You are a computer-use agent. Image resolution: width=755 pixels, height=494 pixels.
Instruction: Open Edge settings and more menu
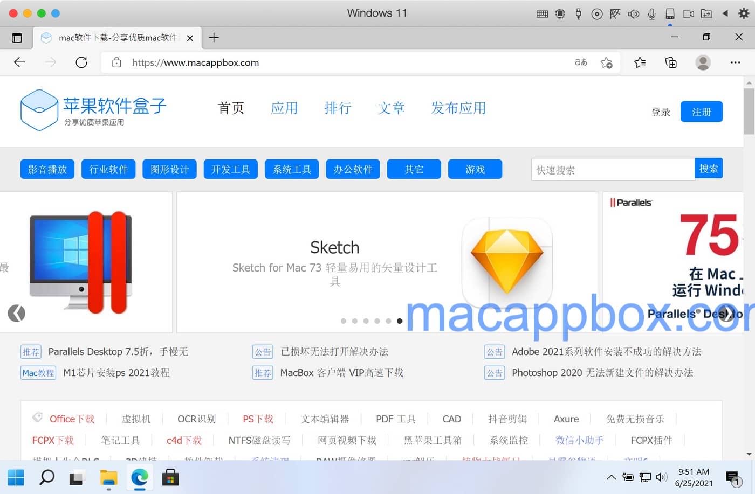tap(735, 62)
